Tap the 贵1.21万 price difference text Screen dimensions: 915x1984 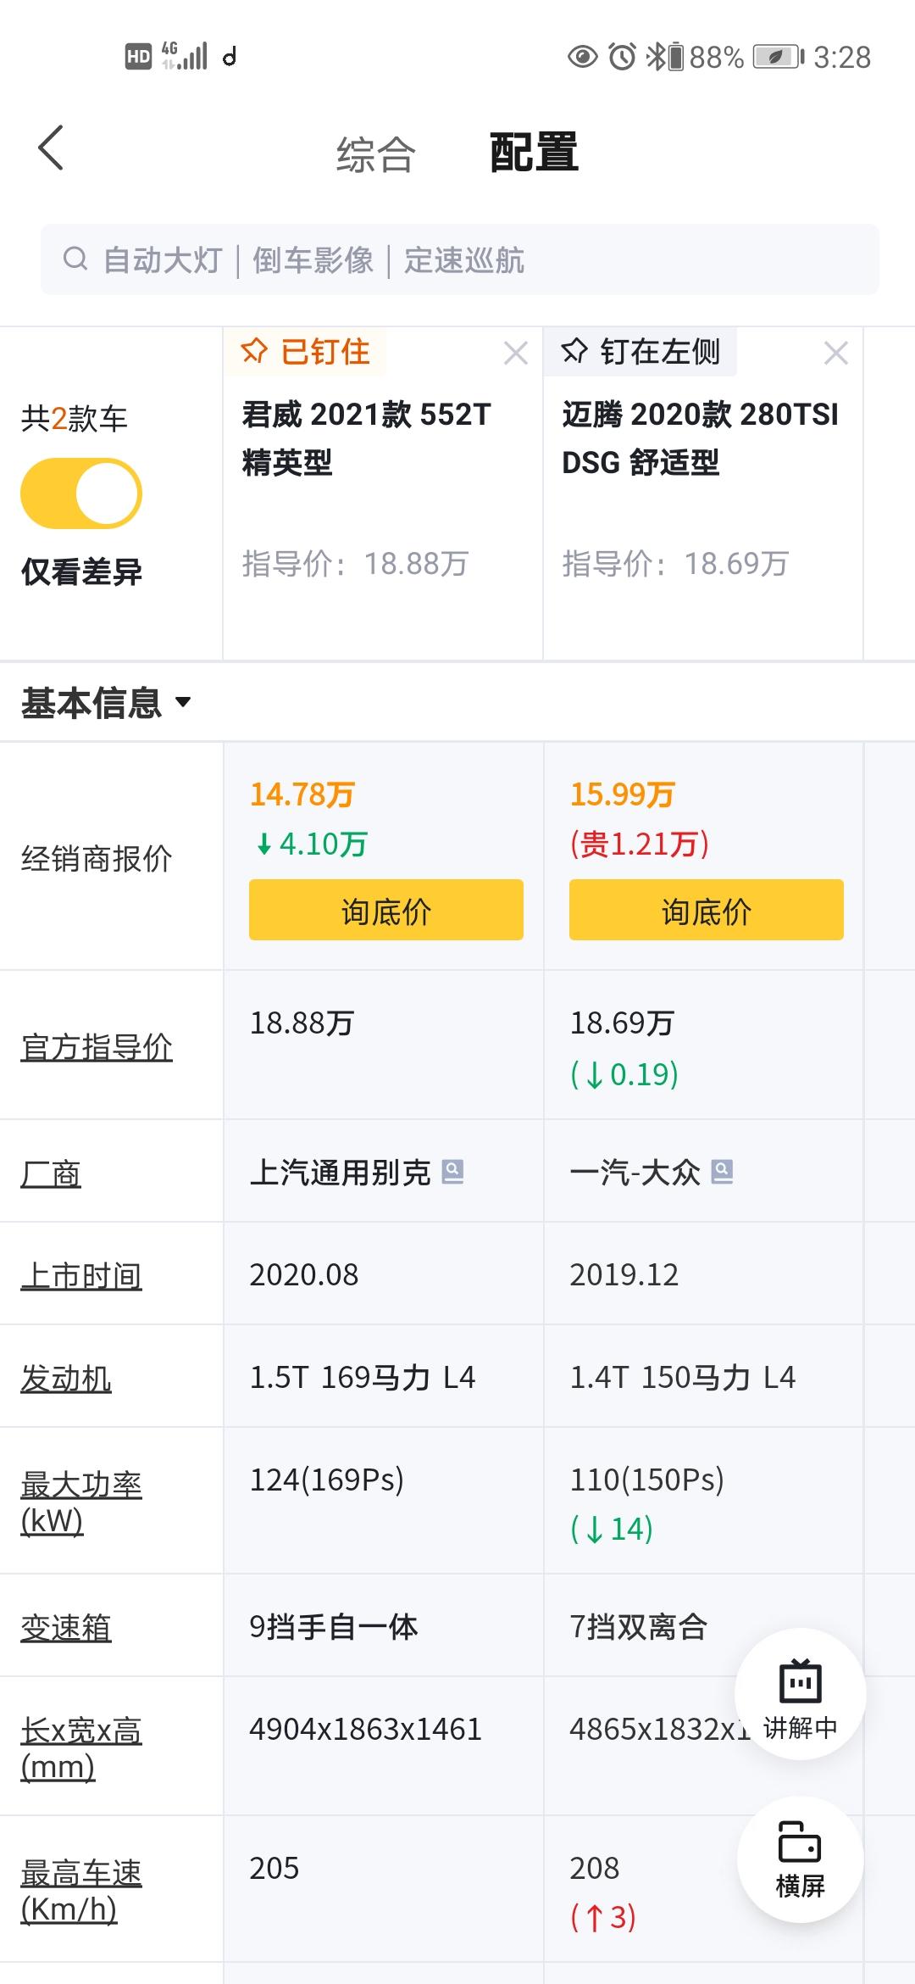tap(640, 844)
